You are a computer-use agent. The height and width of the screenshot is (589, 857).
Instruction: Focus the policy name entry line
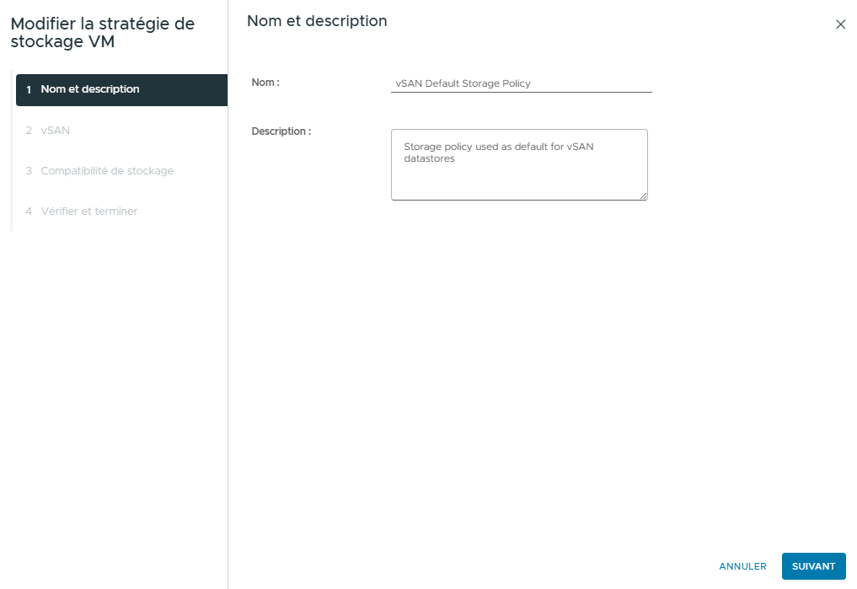(x=521, y=83)
